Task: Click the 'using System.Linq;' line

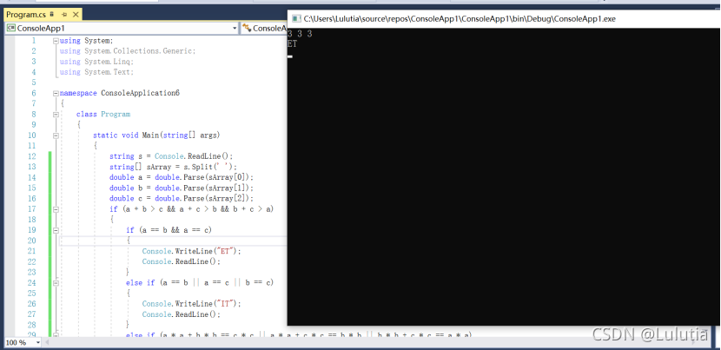Action: (96, 62)
